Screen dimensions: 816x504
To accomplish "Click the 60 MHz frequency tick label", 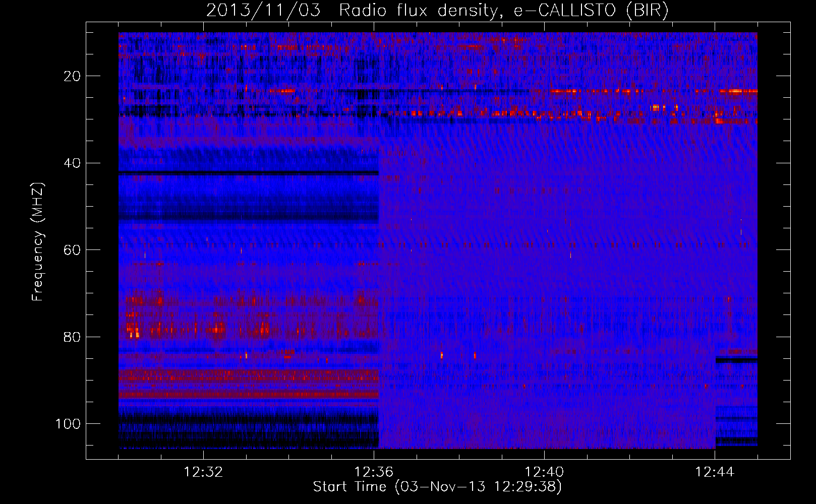I will 73,250.
